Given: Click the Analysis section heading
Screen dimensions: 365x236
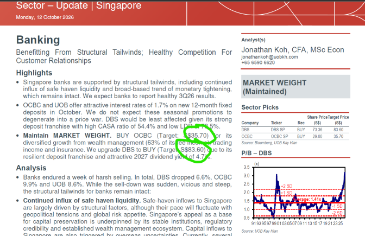Looking at the screenshot, I should [31, 168].
